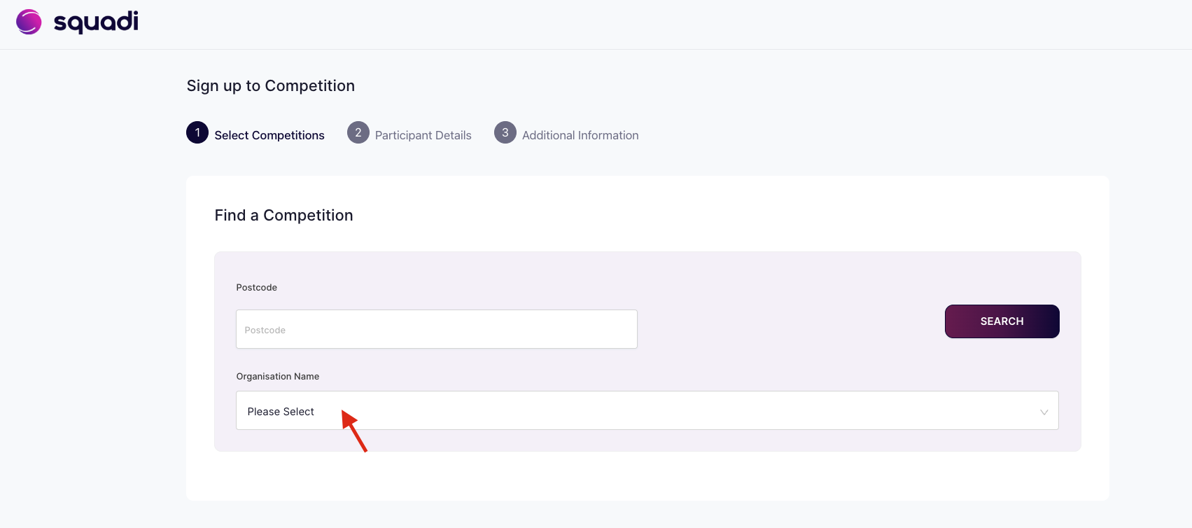Viewport: 1192px width, 528px height.
Task: Click the SEARCH button
Action: (1002, 321)
